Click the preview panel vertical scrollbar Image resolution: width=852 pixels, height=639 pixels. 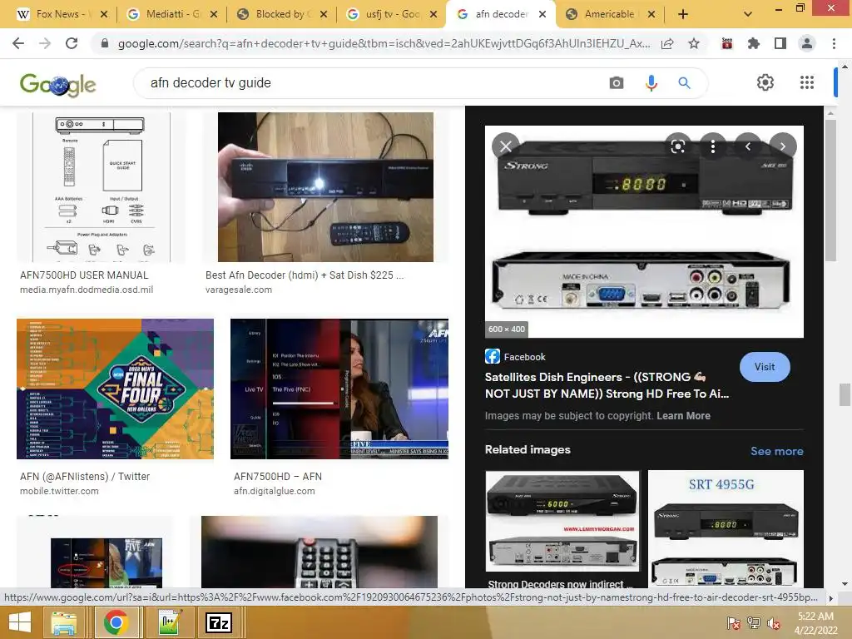click(x=830, y=191)
